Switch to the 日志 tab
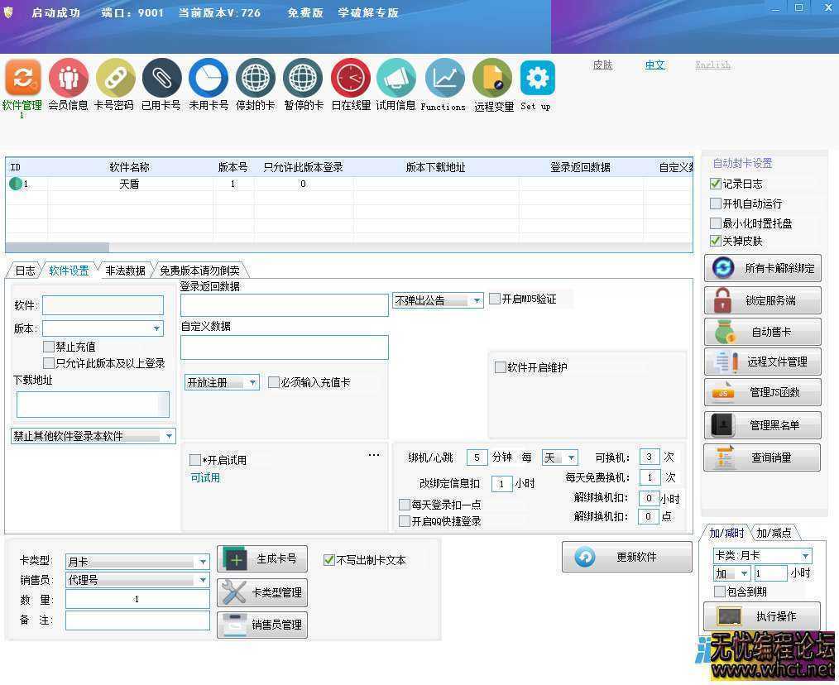 24,269
